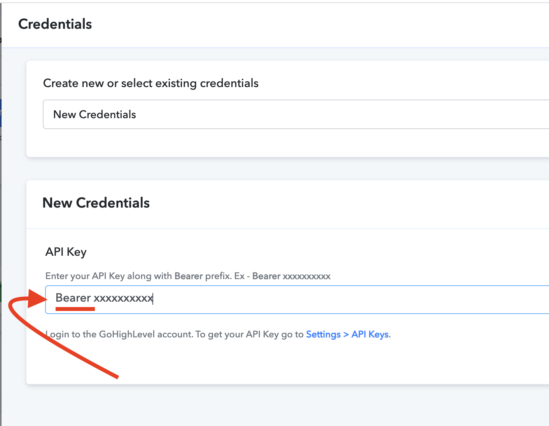Click the red arrowhead pointing at input
The height and width of the screenshot is (426, 549).
point(37,299)
